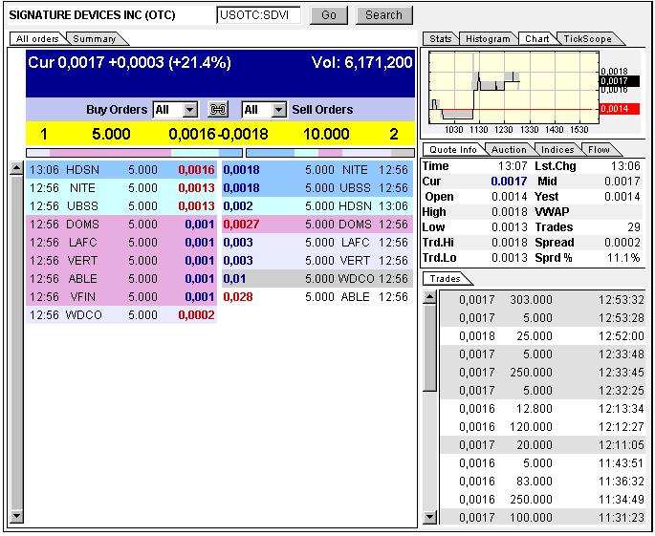This screenshot has height=536, width=655.
Task: Click the Spread value 0.0002
Action: 622,243
